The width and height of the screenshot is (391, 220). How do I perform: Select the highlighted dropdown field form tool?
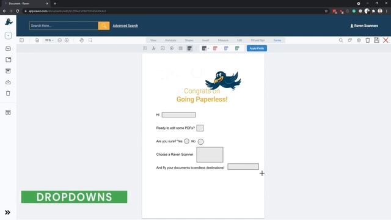189,48
